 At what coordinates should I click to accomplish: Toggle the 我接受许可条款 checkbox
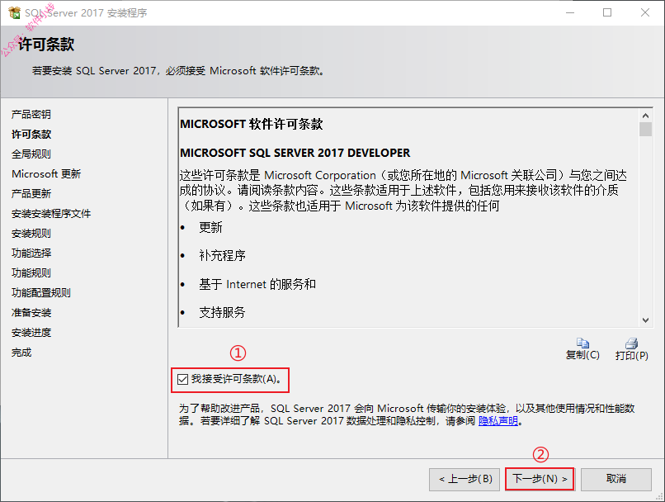pos(183,379)
